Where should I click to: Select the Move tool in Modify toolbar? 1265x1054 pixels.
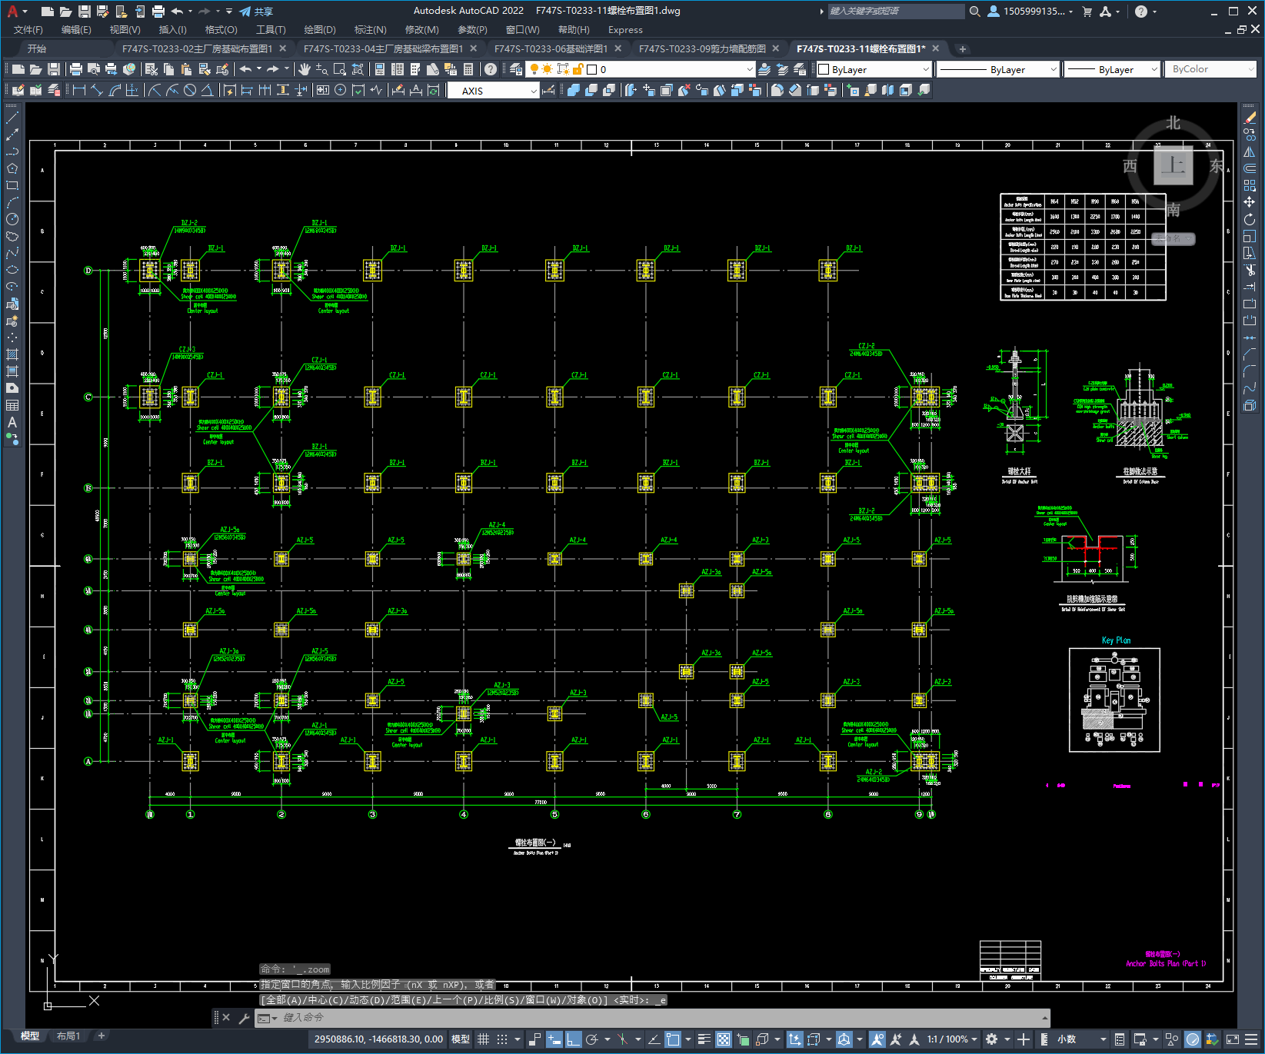point(1250,202)
